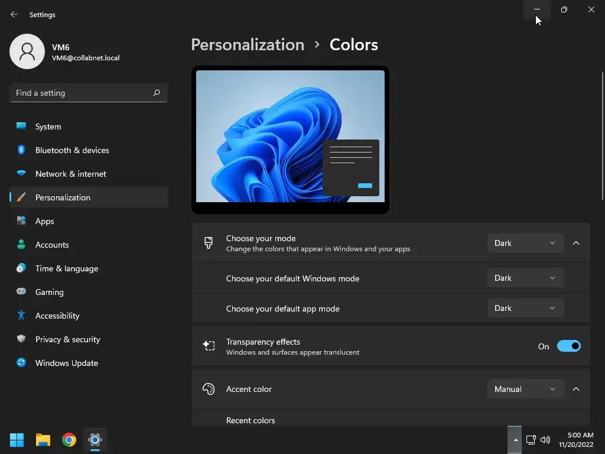Click the System monitor icon in sidebar

(x=21, y=126)
